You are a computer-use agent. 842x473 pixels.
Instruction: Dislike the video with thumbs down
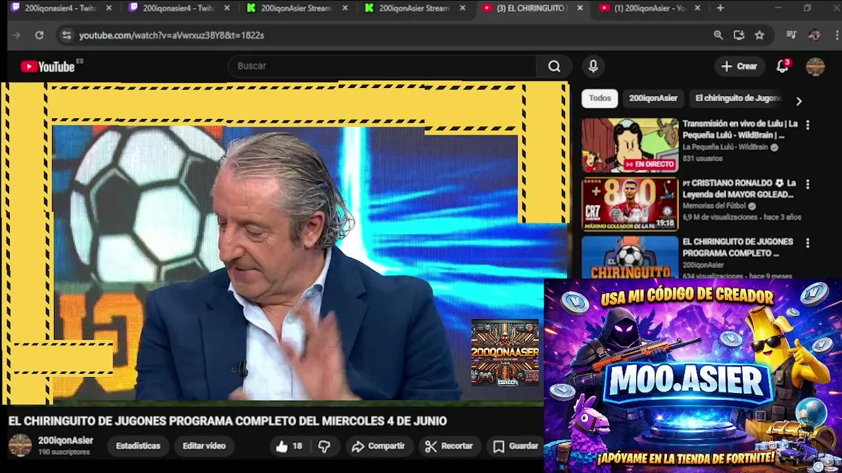324,446
